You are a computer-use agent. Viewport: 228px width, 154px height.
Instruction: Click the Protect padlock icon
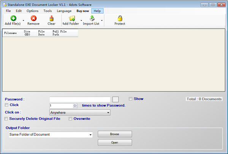(120, 18)
